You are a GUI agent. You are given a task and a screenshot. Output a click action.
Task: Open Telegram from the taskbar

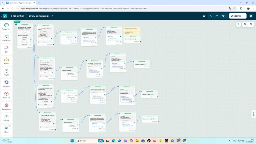[x=172, y=141]
